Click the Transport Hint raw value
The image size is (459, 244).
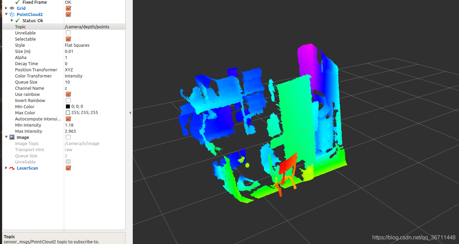[69, 149]
